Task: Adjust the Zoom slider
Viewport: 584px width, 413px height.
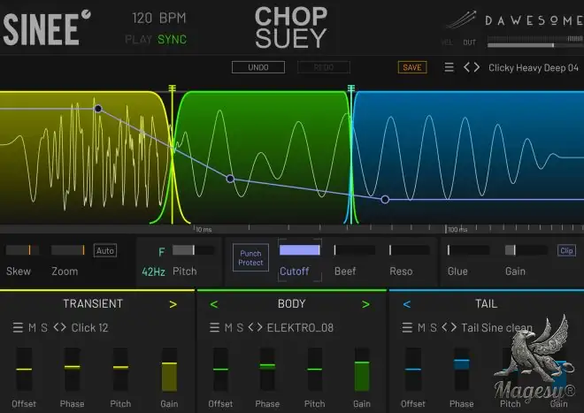Action: (68, 250)
